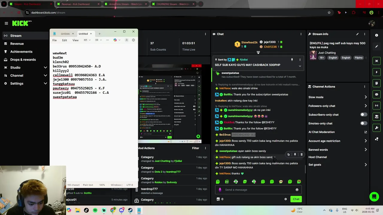Click Filter in Mod Actions panel

[x=195, y=148]
